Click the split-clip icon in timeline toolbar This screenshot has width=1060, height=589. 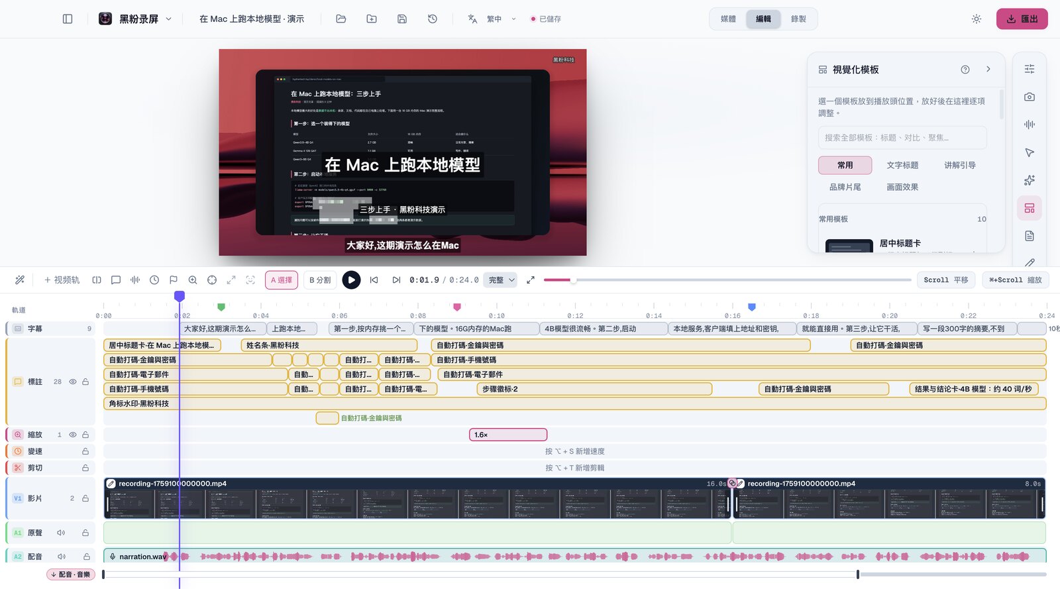pos(97,280)
